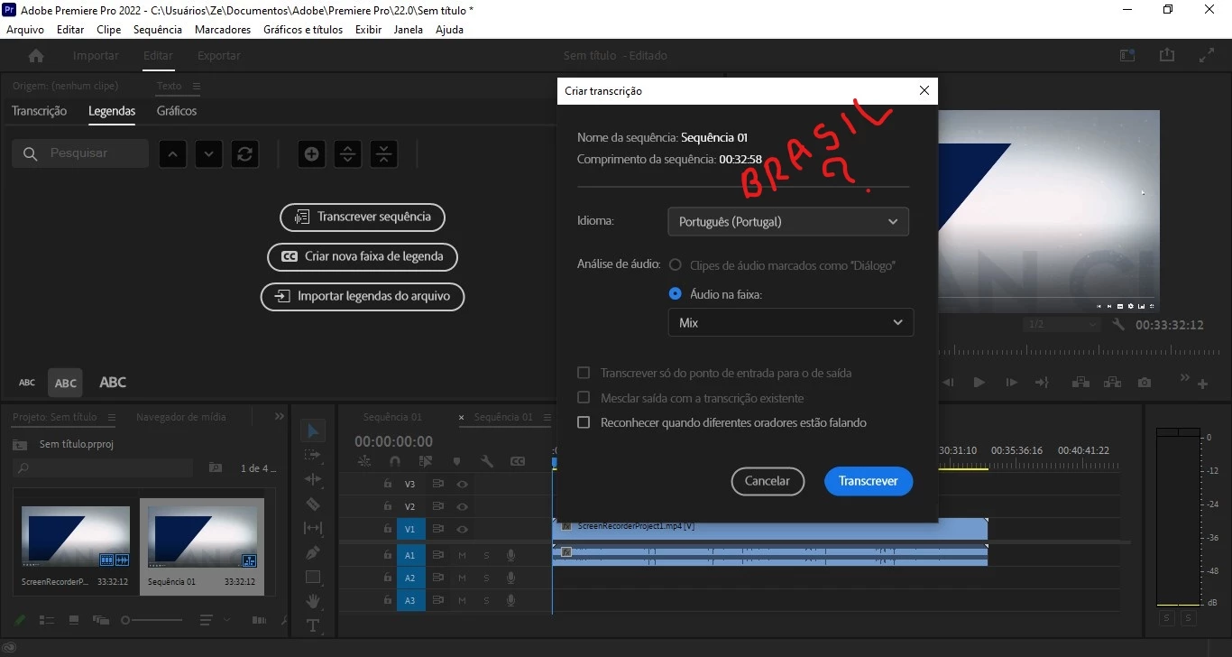1232x657 pixels.
Task: Select the Pen tool in toolbar
Action: pos(313,552)
